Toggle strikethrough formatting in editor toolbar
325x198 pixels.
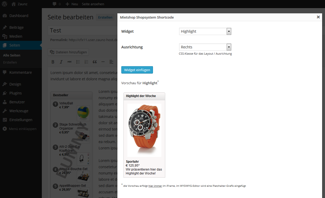[70, 62]
